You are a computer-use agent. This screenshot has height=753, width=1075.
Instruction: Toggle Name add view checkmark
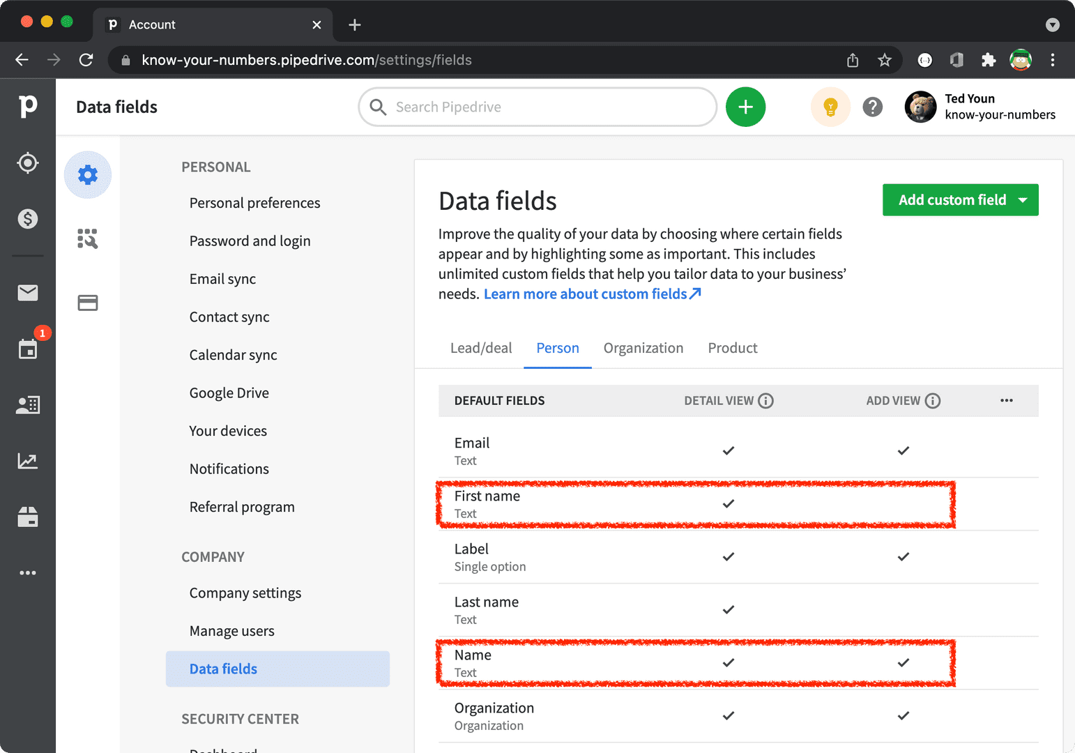(904, 662)
